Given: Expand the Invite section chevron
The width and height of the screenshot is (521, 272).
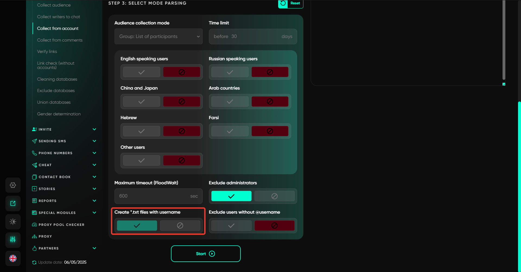Looking at the screenshot, I should [94, 129].
